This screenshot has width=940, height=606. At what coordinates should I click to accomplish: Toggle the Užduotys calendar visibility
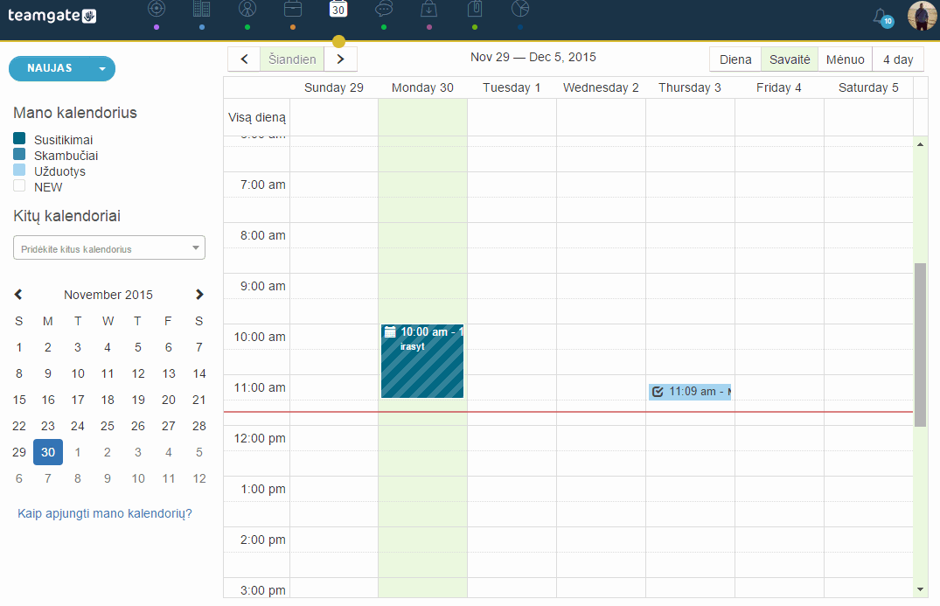pos(19,171)
